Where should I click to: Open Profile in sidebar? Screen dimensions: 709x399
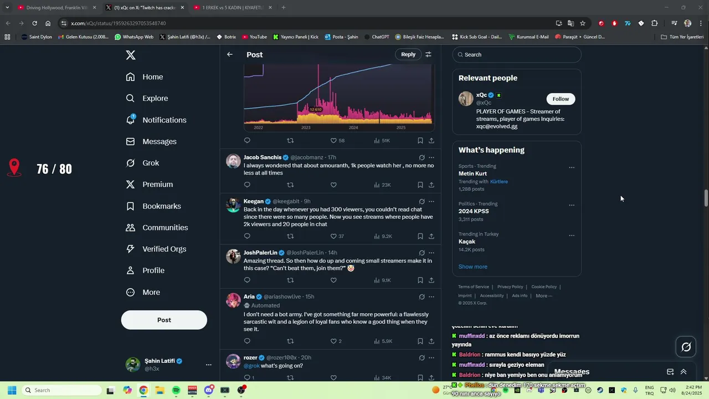pyautogui.click(x=145, y=271)
